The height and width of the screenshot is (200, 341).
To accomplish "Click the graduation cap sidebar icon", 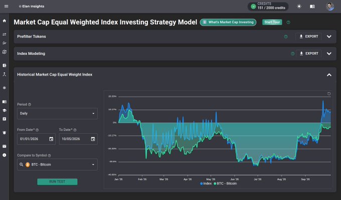I will pos(5,110).
